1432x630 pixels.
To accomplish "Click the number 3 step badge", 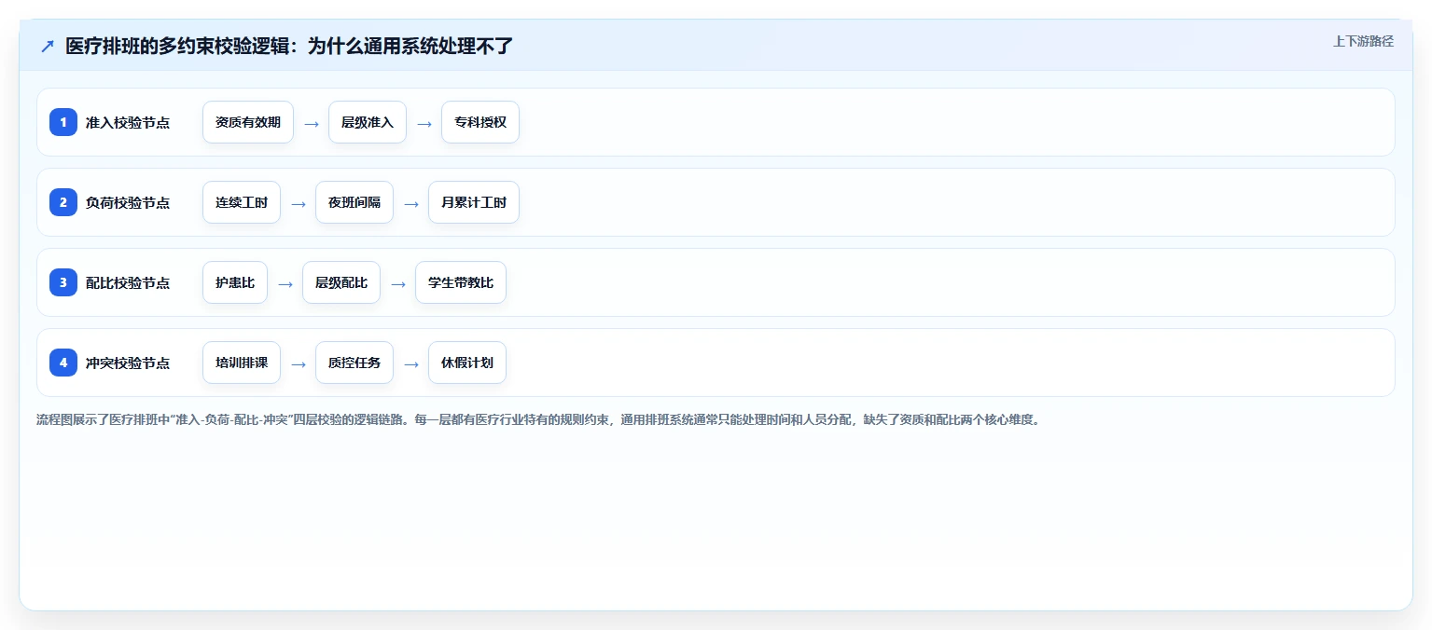I will click(x=63, y=282).
